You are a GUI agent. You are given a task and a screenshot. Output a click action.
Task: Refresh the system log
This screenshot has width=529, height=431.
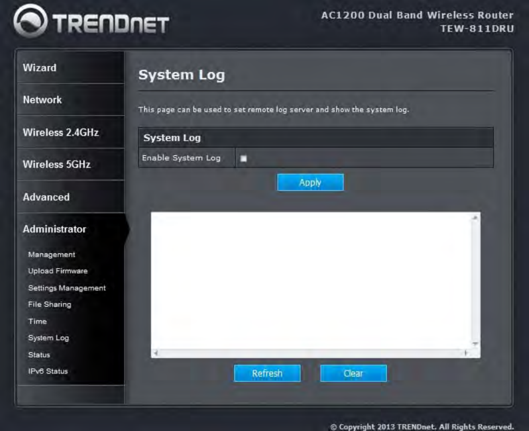[x=267, y=373]
